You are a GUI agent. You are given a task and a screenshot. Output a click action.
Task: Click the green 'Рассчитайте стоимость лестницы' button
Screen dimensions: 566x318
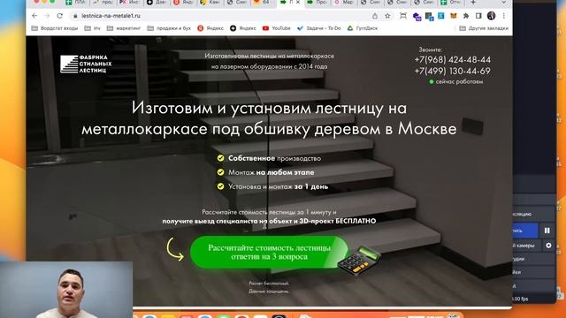pyautogui.click(x=269, y=252)
